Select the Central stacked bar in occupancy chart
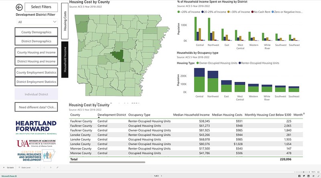This screenshot has height=178, width=321. pos(199,80)
